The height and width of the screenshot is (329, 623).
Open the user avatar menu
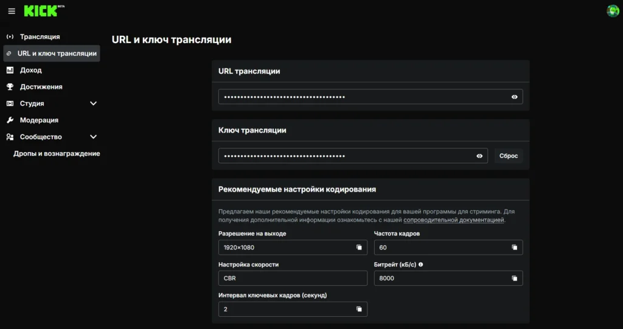[613, 11]
